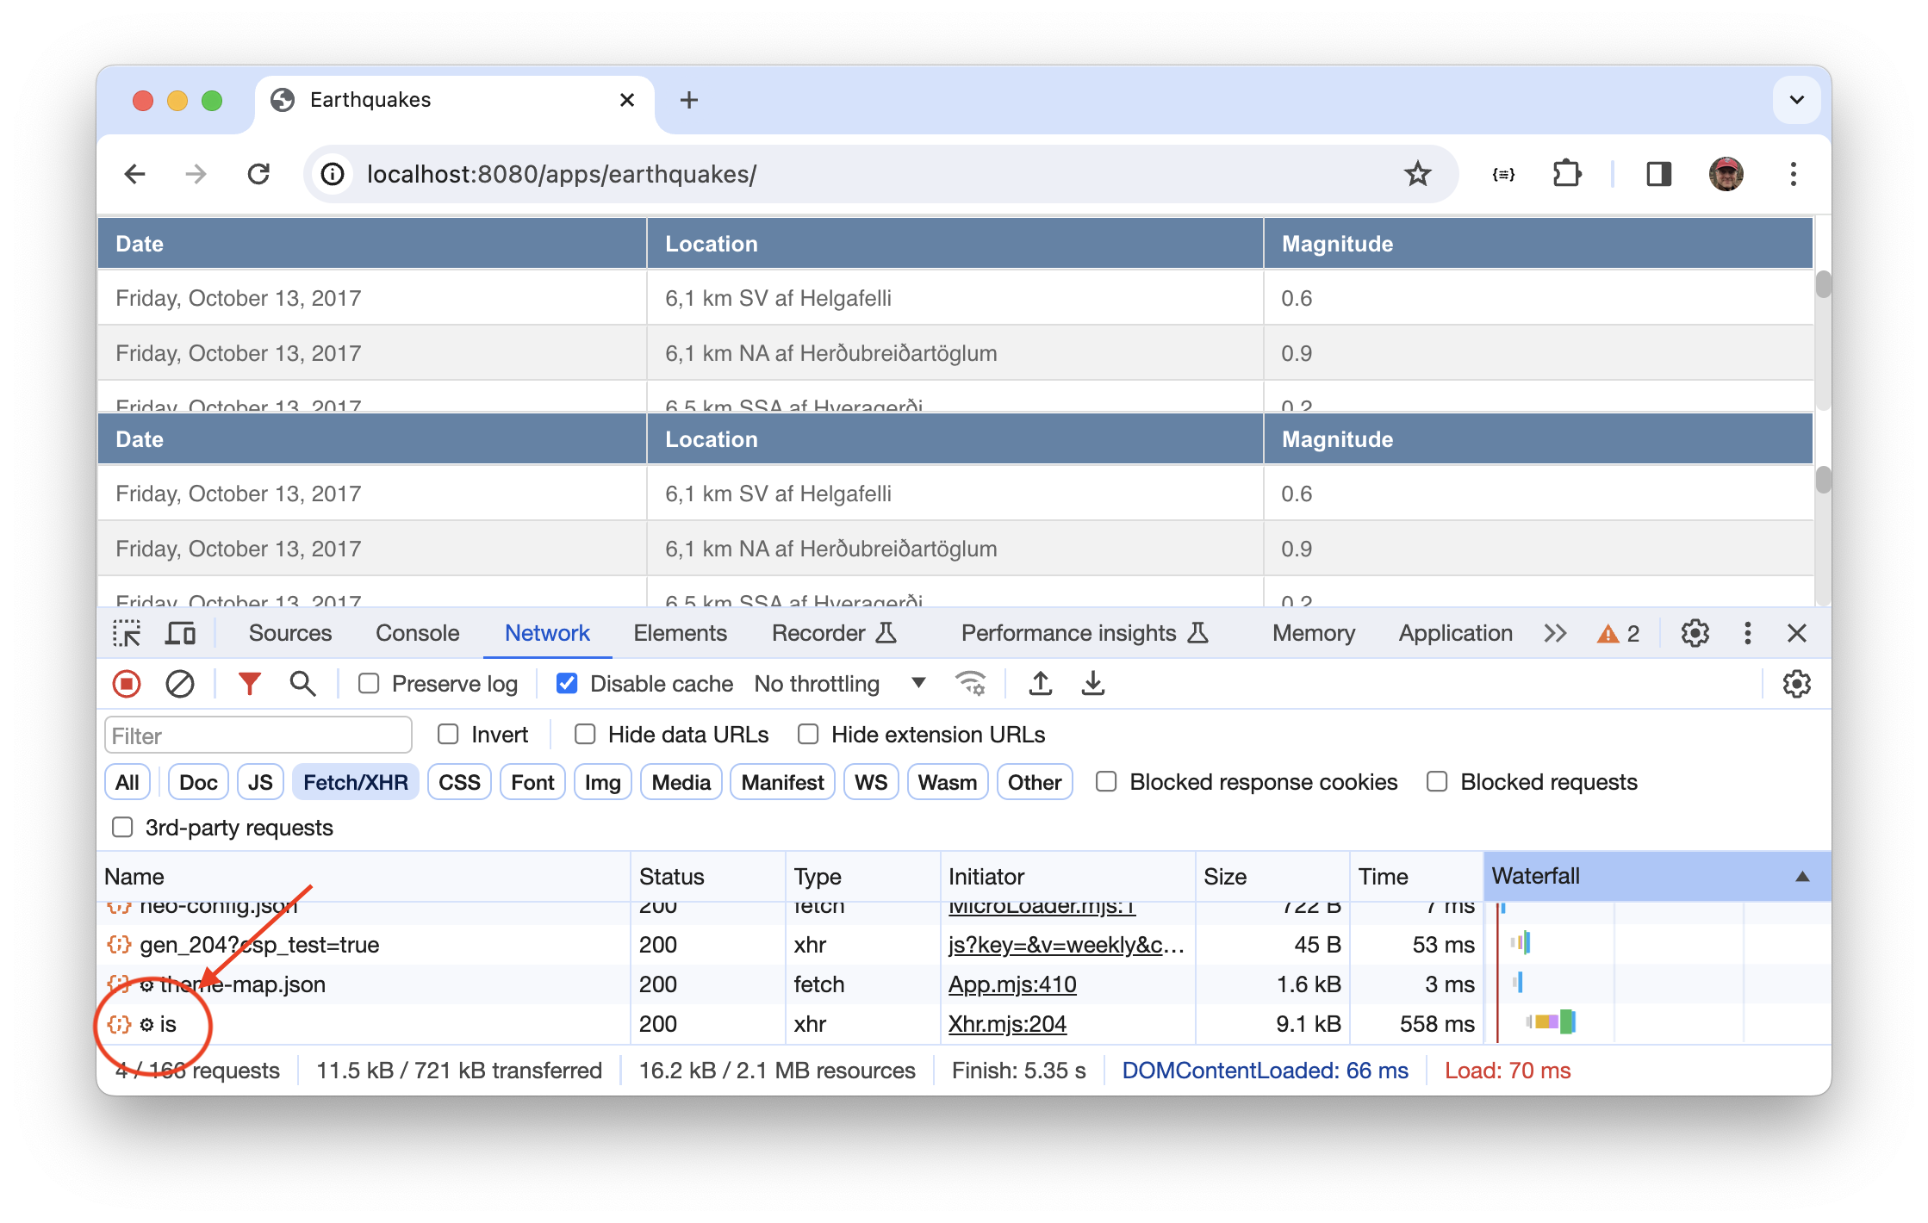The width and height of the screenshot is (1928, 1223).
Task: Expand more DevTools tabs chevron
Action: (1554, 634)
